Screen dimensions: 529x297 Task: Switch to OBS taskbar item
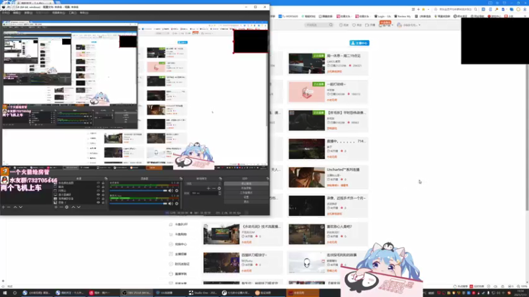[137, 293]
